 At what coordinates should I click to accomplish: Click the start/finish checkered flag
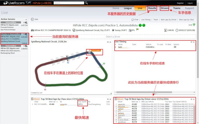tap(68, 58)
